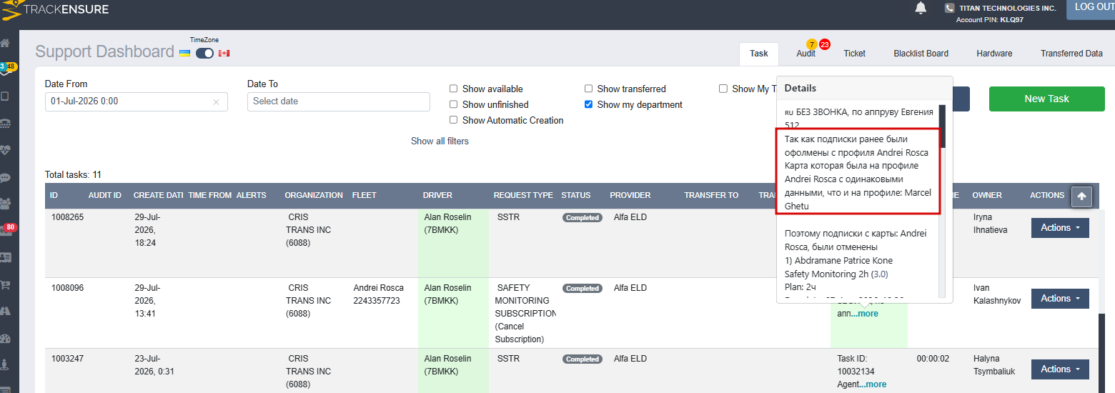This screenshot has width=1115, height=393.
Task: Sort by the ORGANIZATION column header
Action: click(x=314, y=195)
